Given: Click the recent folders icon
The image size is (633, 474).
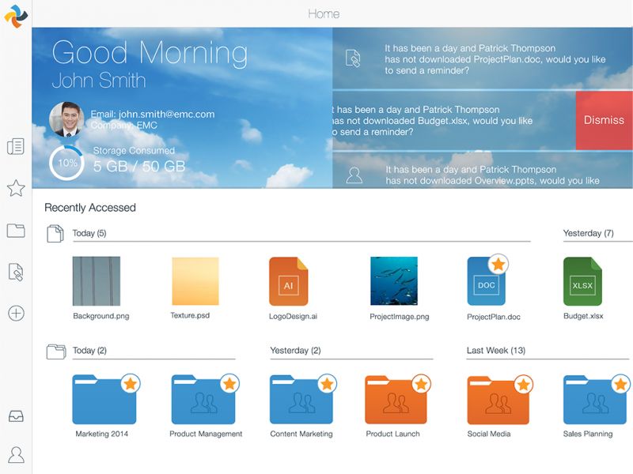Looking at the screenshot, I should point(56,351).
